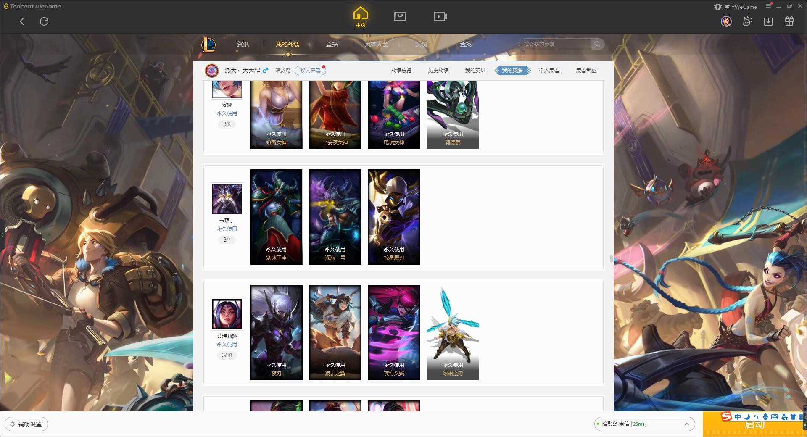Viewport: 807px width, 437px height.
Task: Open the 深海一号 skin card
Action: (x=335, y=217)
